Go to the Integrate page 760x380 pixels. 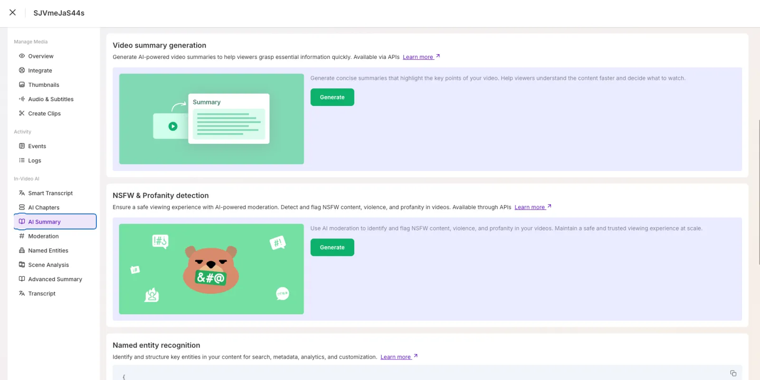[55, 70]
